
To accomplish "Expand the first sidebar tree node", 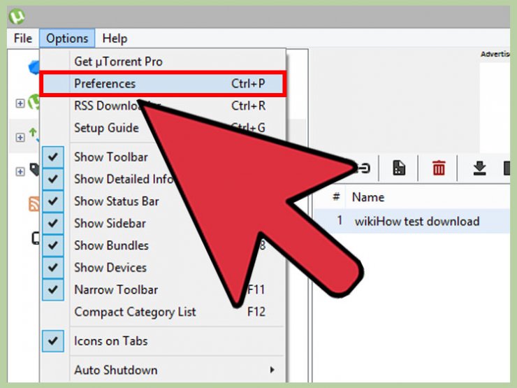I will click(x=20, y=103).
